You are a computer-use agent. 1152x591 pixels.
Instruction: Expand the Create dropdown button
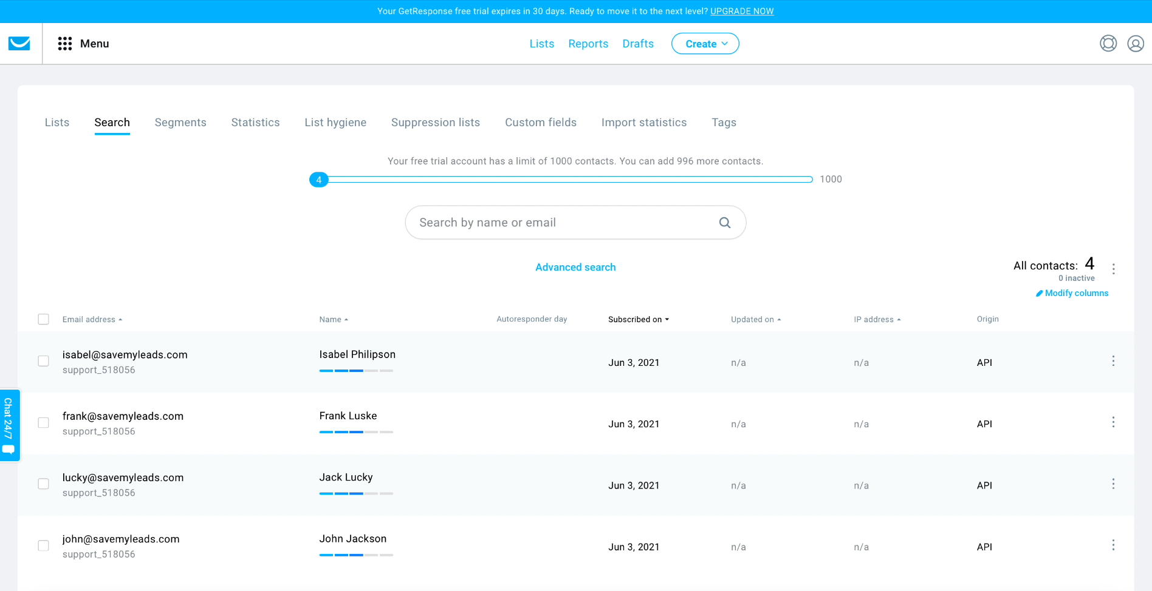(705, 44)
